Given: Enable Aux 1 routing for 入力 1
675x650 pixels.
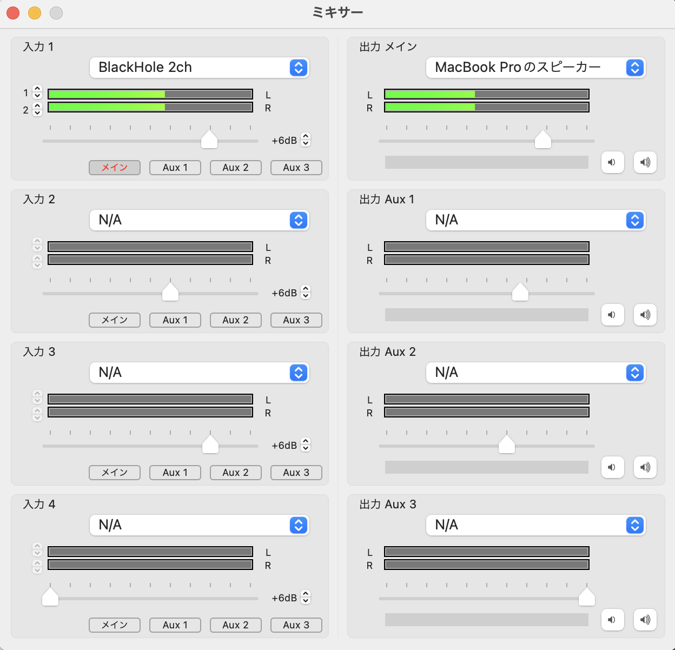Looking at the screenshot, I should [x=175, y=168].
